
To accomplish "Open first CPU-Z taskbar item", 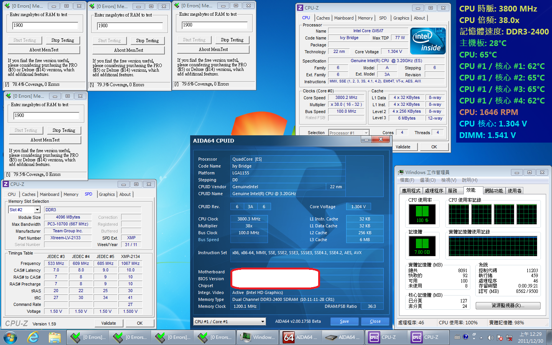I will 385,337.
